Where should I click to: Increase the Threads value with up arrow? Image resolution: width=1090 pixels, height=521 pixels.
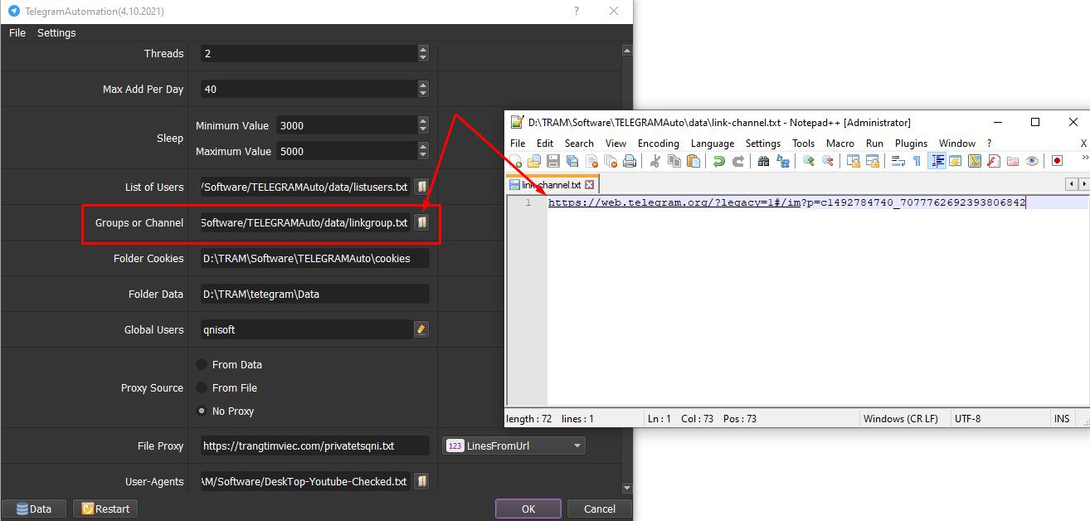pyautogui.click(x=423, y=49)
